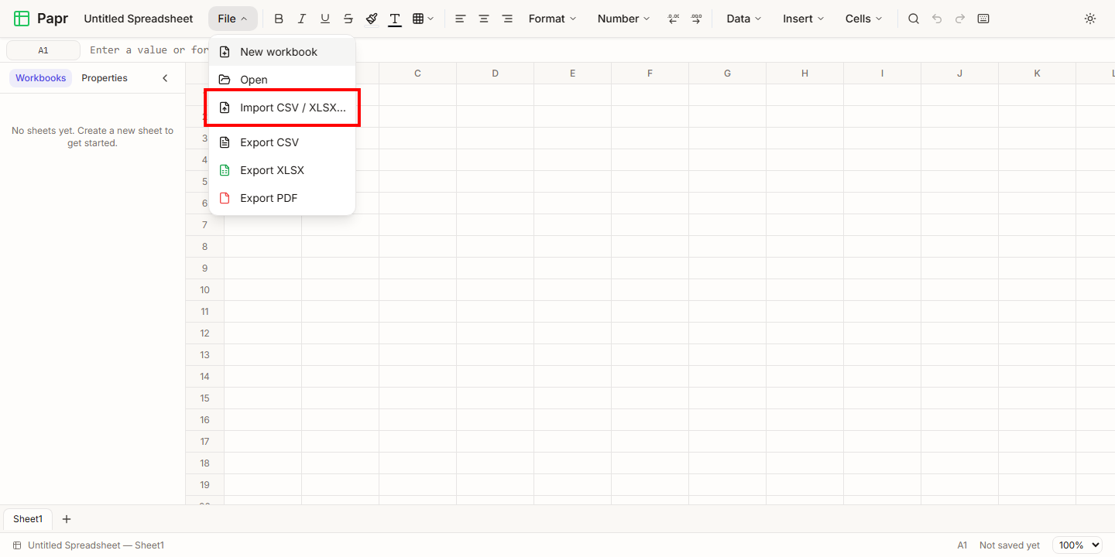
Task: Select column H header
Action: tap(805, 73)
